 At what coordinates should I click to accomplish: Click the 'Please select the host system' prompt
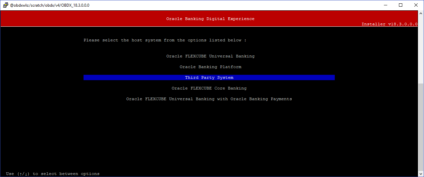pyautogui.click(x=165, y=40)
